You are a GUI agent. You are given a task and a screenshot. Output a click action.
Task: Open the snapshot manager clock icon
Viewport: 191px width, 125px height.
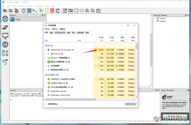point(23,11)
